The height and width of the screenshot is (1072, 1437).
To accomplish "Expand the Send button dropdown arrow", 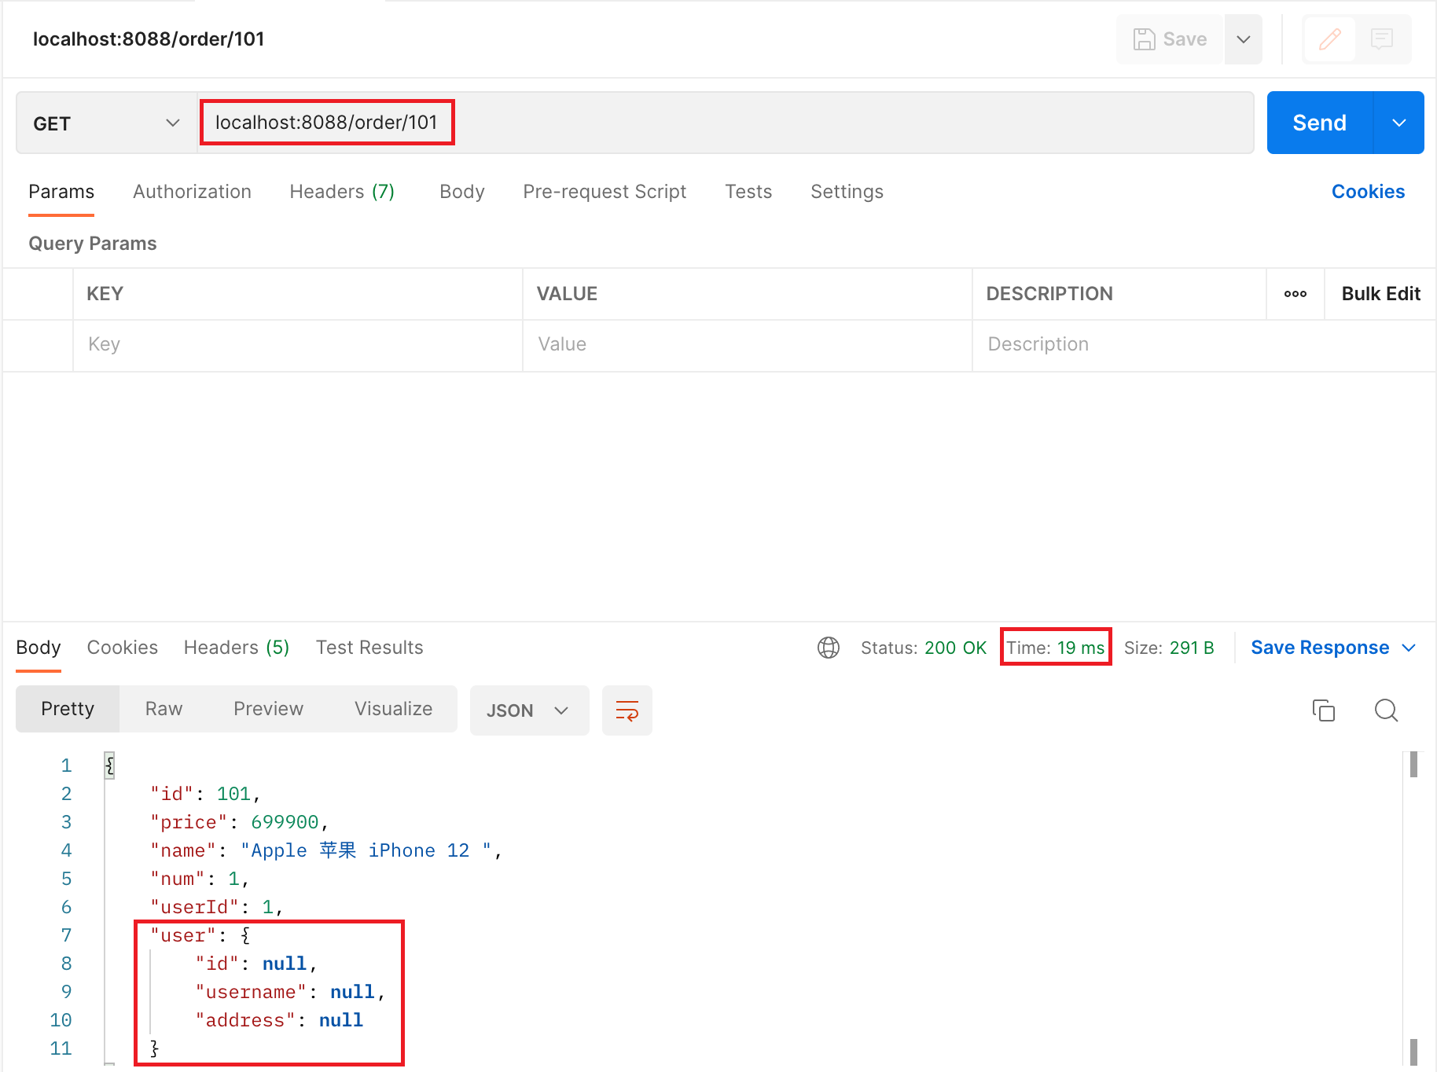I will (1399, 123).
